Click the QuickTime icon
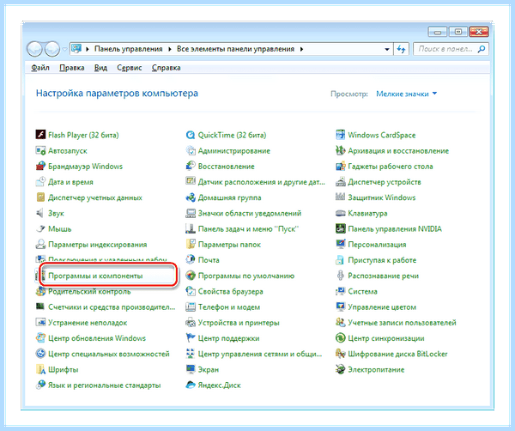 point(191,135)
